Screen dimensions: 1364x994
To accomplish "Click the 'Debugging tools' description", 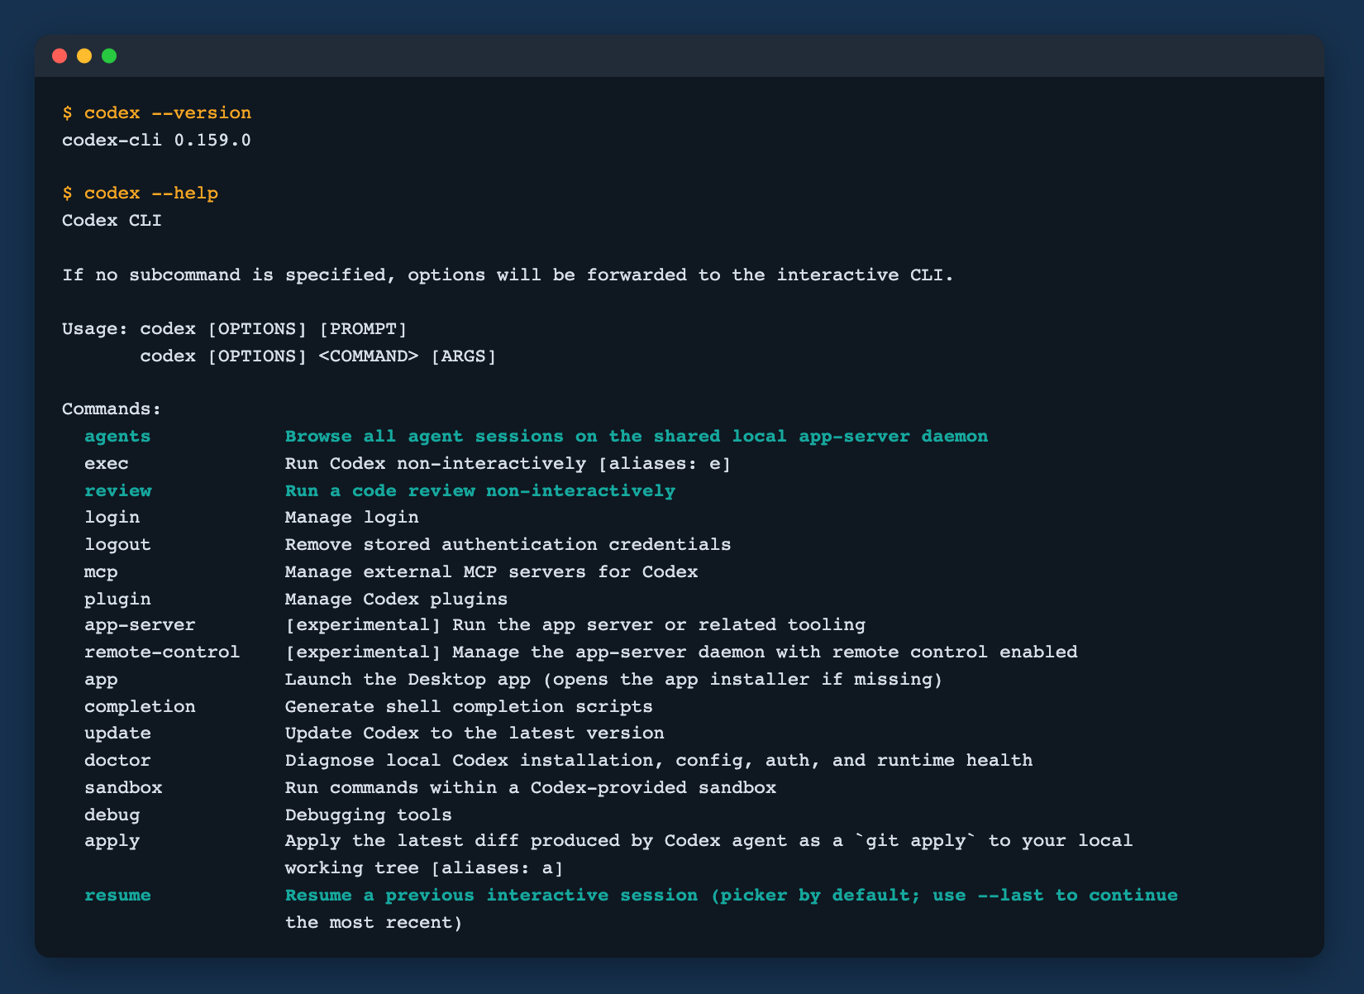I will click(x=369, y=815).
